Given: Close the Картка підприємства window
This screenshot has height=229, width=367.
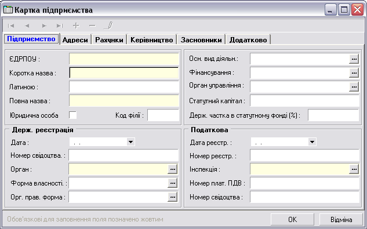Looking at the screenshot, I should click(357, 10).
